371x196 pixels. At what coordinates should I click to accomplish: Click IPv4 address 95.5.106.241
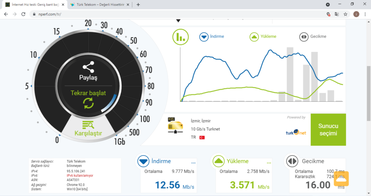76,171
